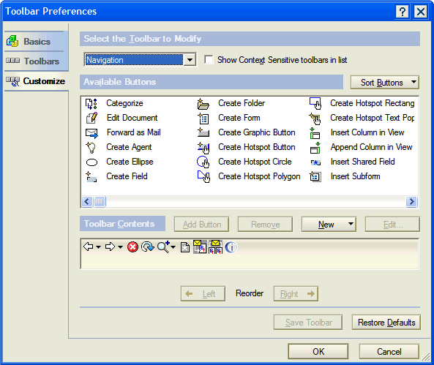Switch to the Basics tab
Screen dimensions: 434x365
(36, 42)
